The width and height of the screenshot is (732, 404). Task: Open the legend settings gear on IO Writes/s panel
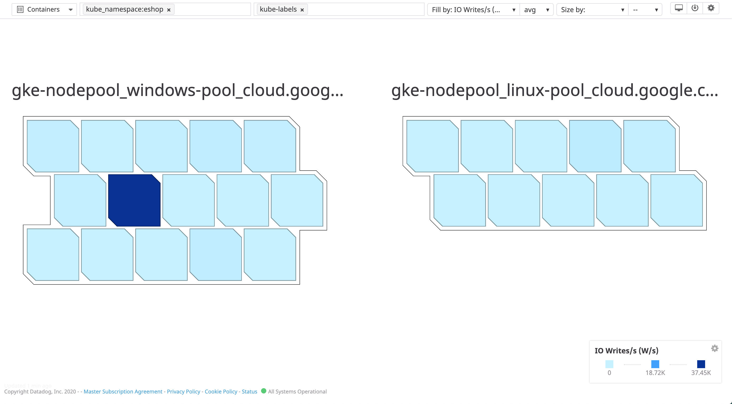click(x=715, y=348)
